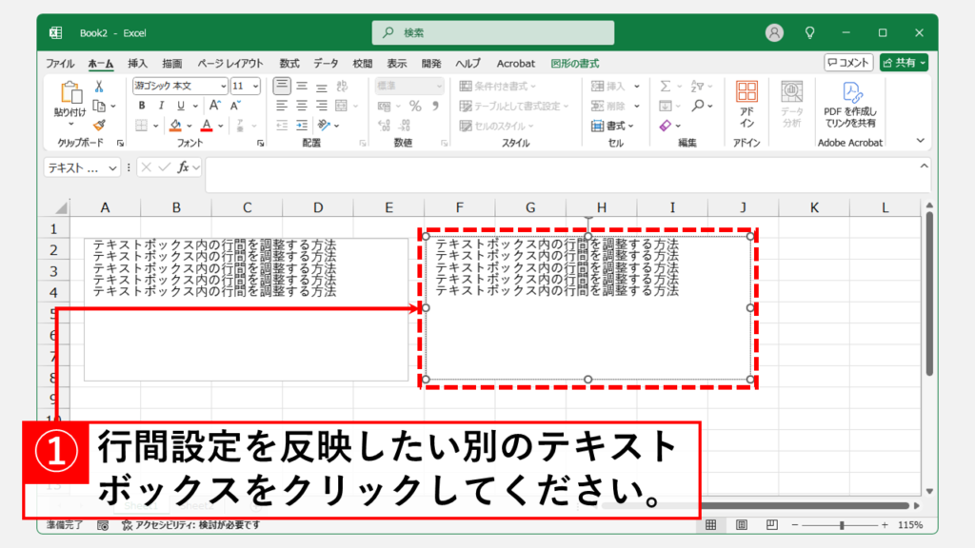
Task: Click the コメント (Comments) button
Action: [848, 62]
